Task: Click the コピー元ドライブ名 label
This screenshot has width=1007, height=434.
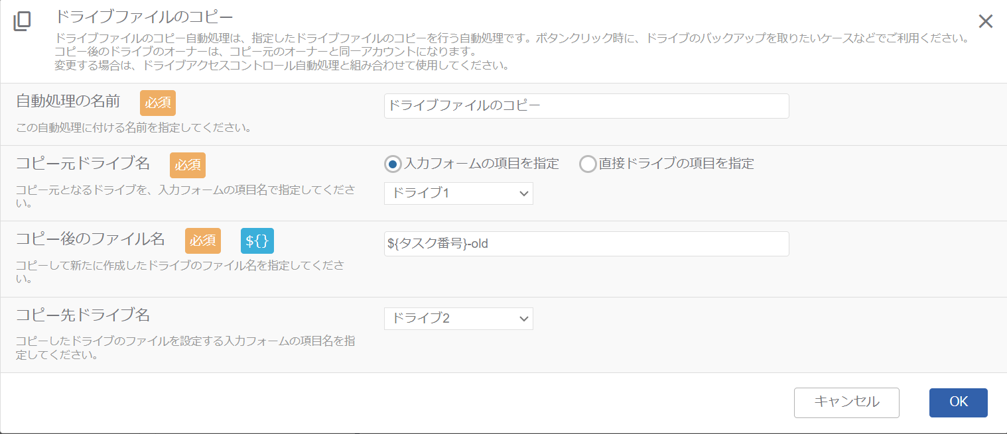Action: pyautogui.click(x=83, y=164)
